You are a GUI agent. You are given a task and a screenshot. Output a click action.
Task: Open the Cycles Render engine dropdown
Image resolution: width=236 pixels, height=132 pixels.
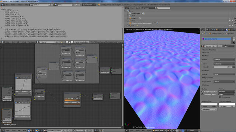tap(89, 5)
